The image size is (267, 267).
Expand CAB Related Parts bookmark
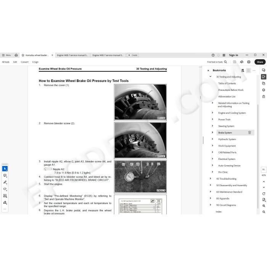(x=212, y=152)
